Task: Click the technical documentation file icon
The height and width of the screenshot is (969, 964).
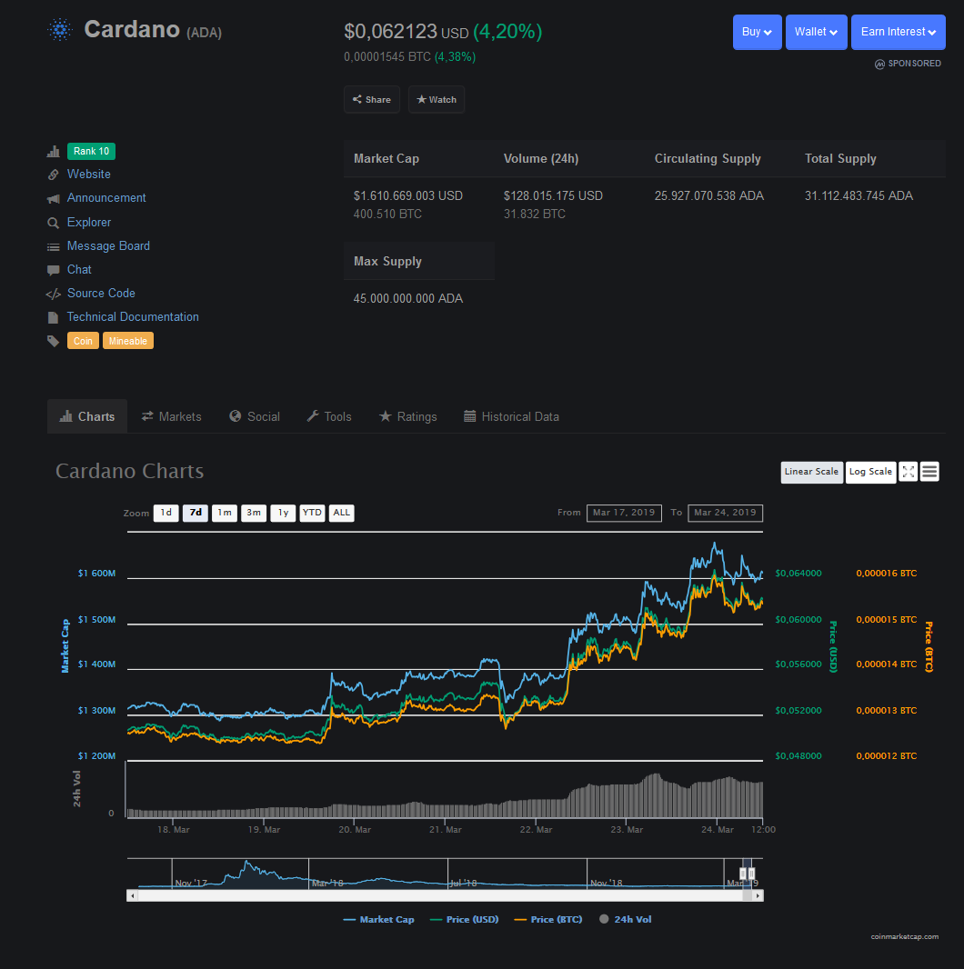Action: coord(53,317)
